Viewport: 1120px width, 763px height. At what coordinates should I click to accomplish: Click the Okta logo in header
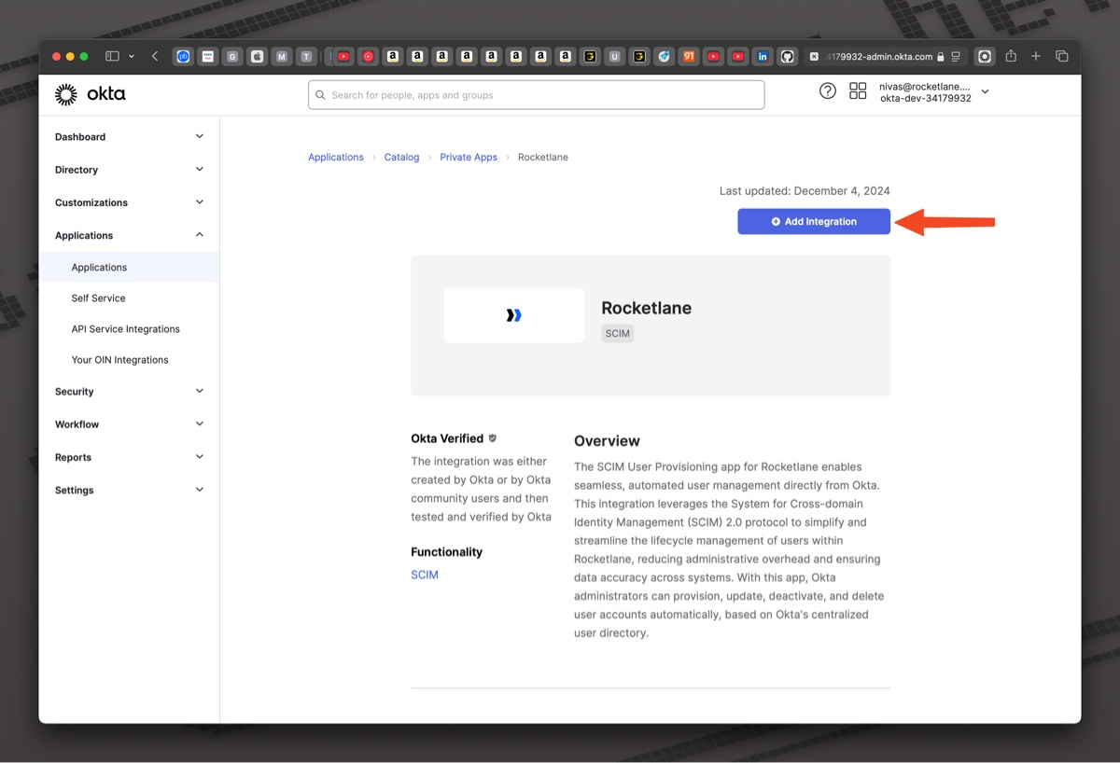pyautogui.click(x=90, y=94)
